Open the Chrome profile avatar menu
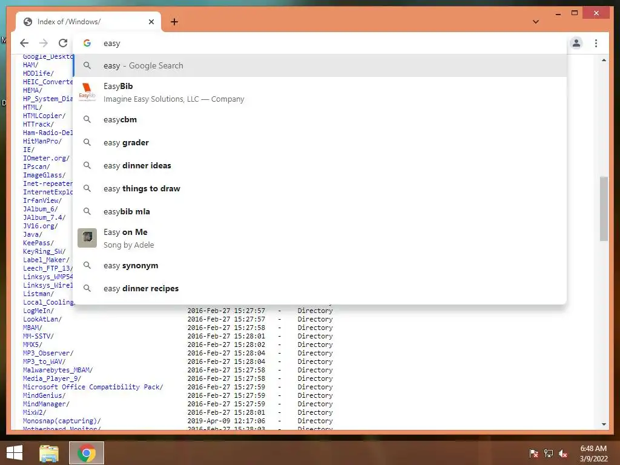This screenshot has height=465, width=620. coord(576,43)
